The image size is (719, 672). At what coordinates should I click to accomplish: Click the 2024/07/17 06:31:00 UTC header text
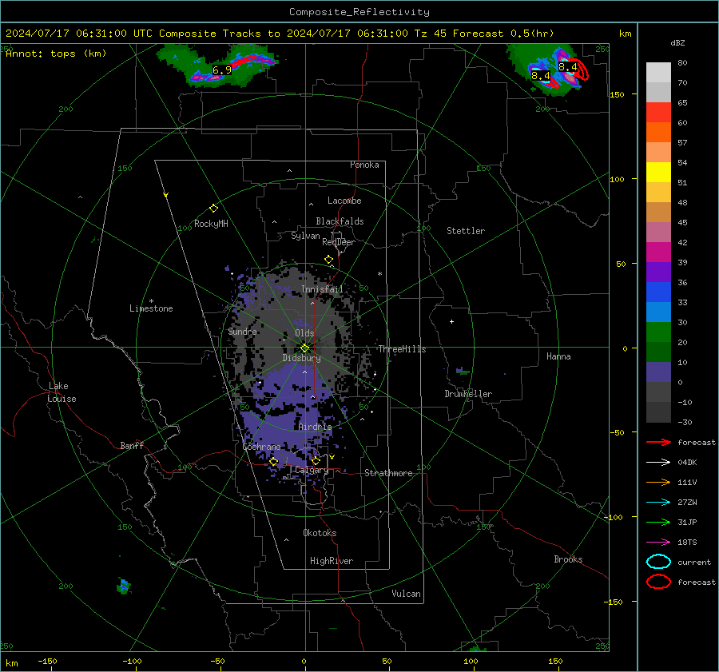pyautogui.click(x=79, y=34)
